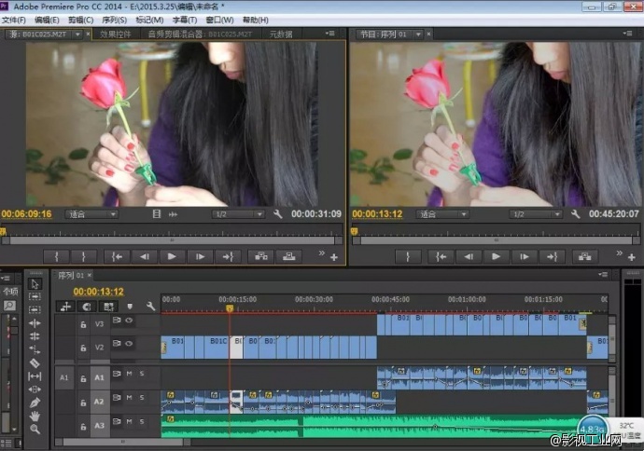
Task: Play the Source monitor clip
Action: tap(172, 256)
